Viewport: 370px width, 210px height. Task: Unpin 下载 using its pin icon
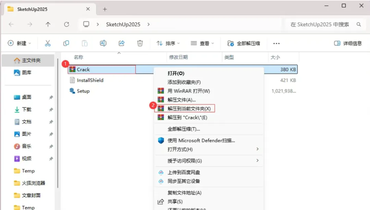(51, 109)
